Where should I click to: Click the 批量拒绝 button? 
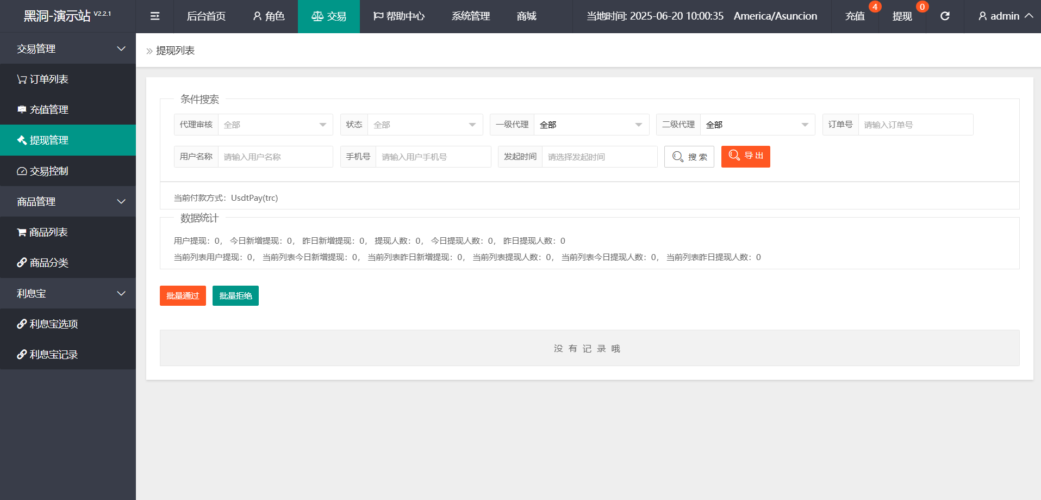(x=235, y=296)
